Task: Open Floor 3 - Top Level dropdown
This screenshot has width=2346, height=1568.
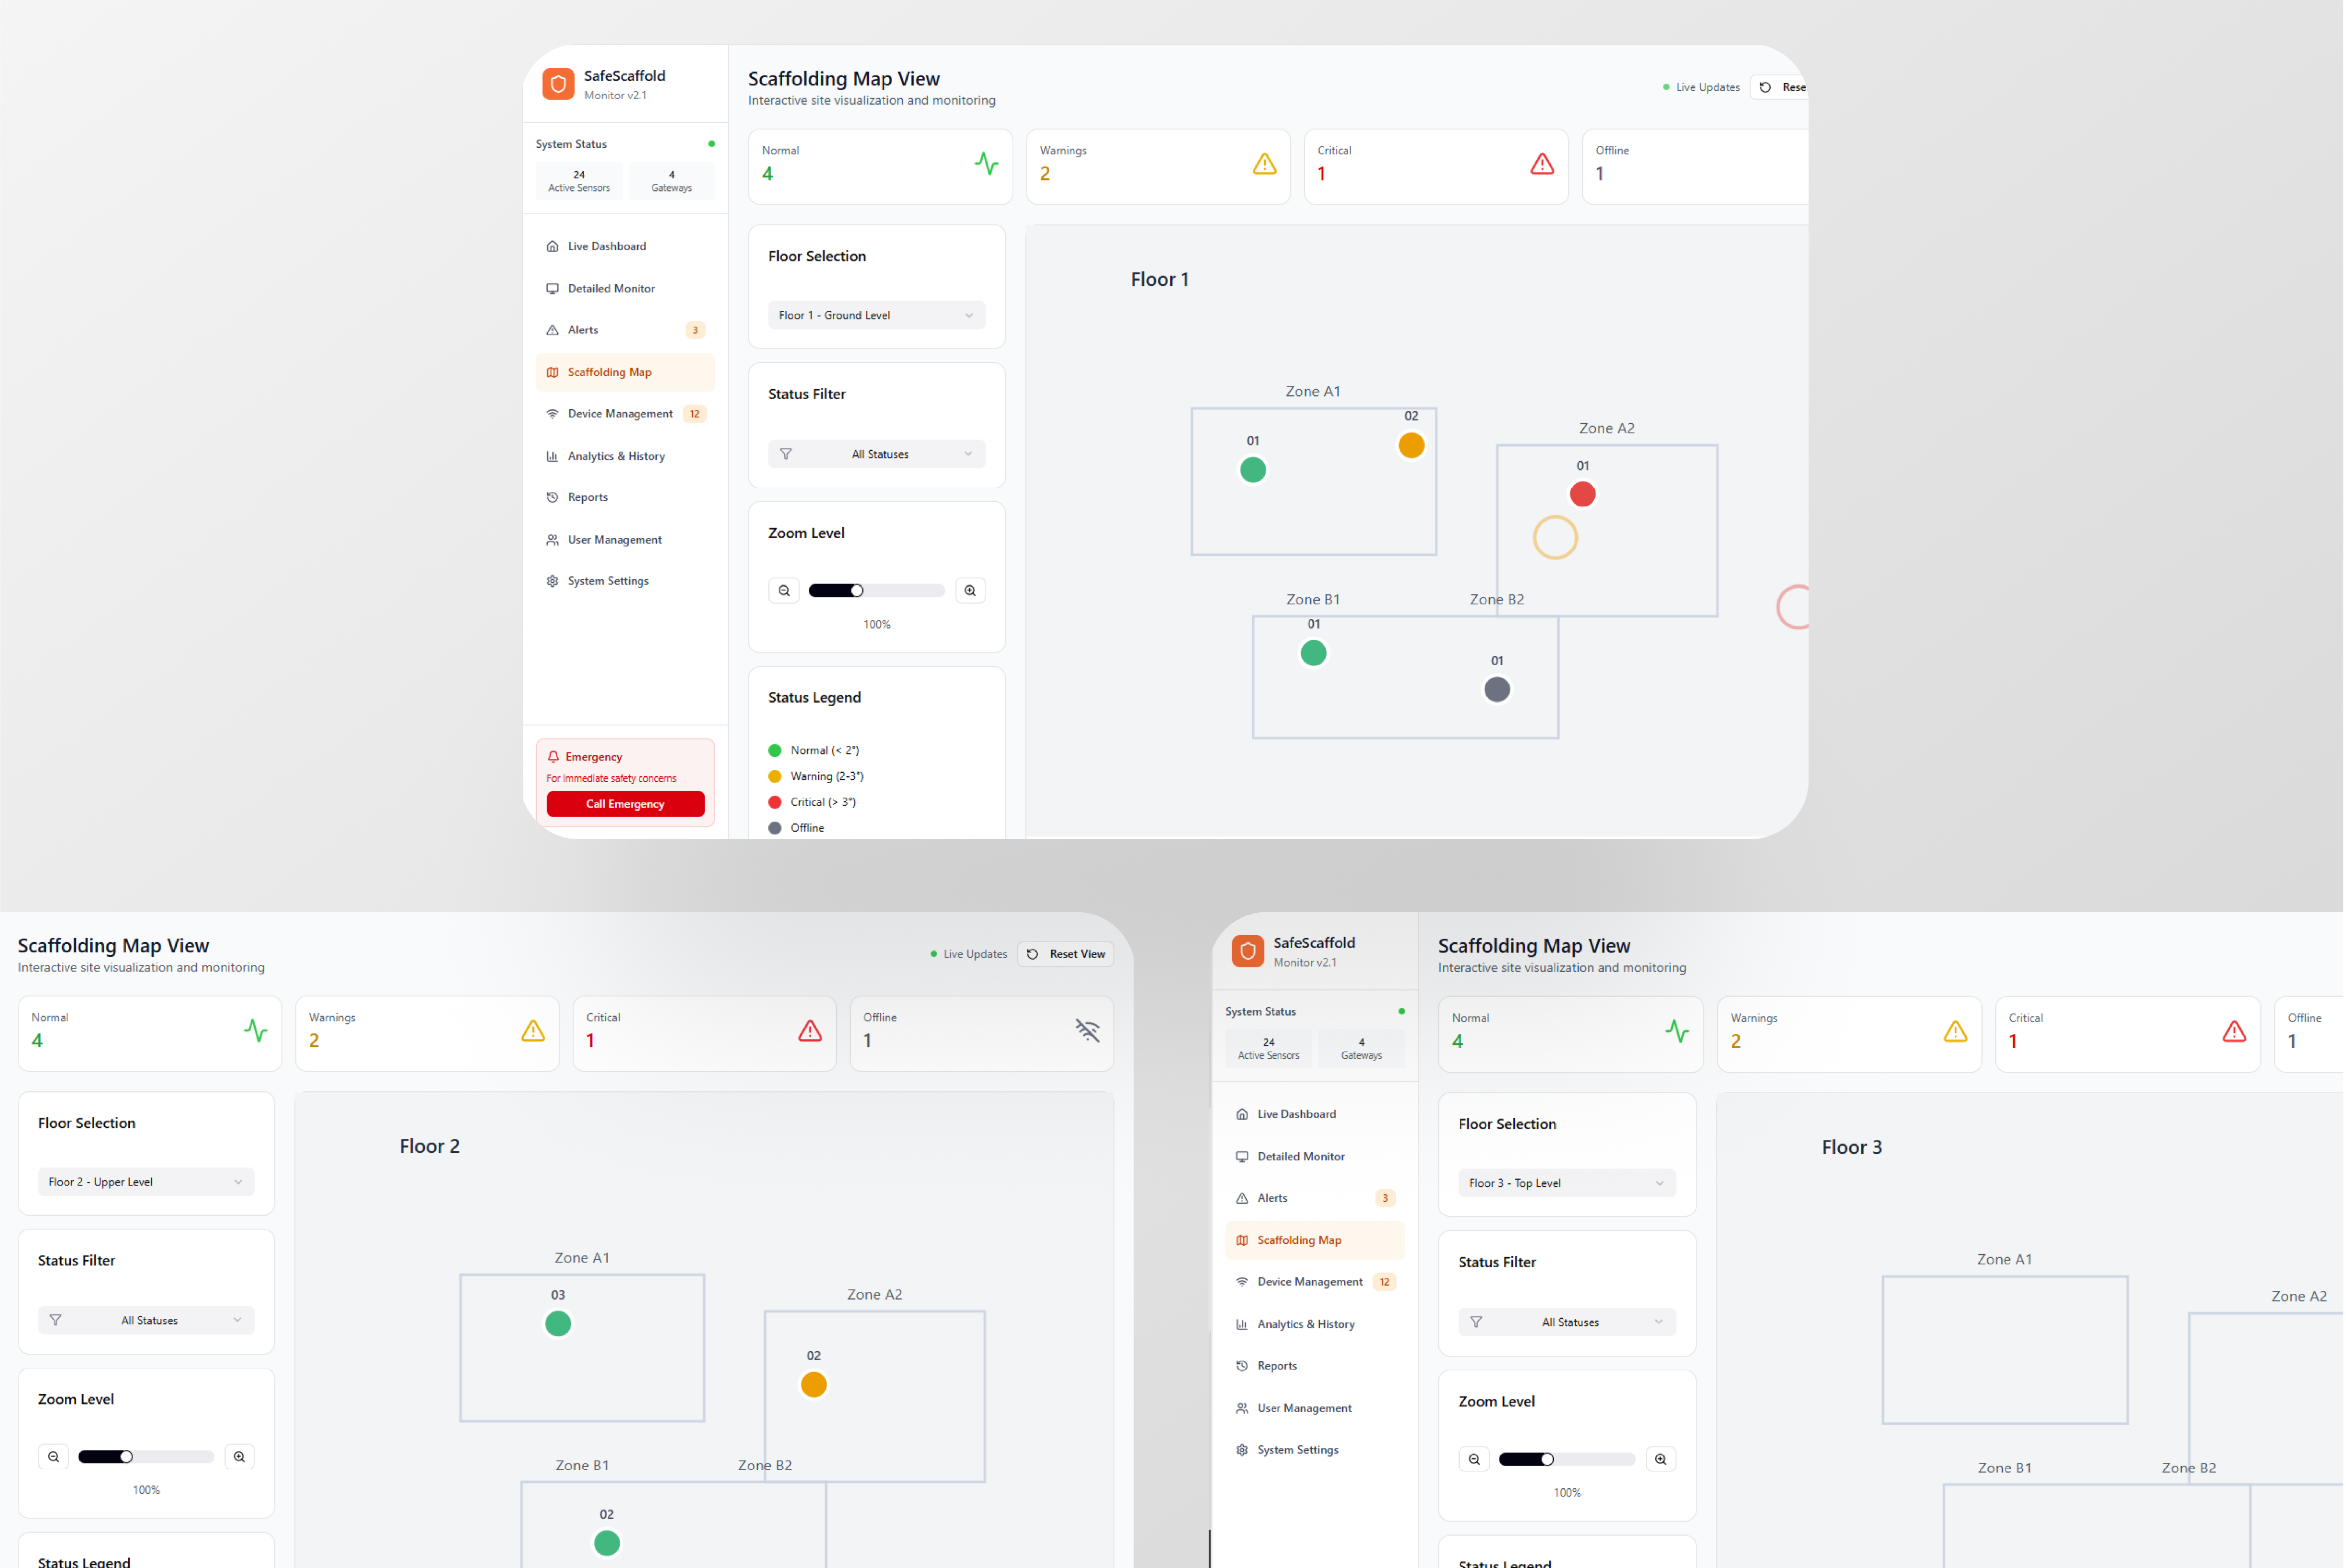Action: click(1568, 1184)
